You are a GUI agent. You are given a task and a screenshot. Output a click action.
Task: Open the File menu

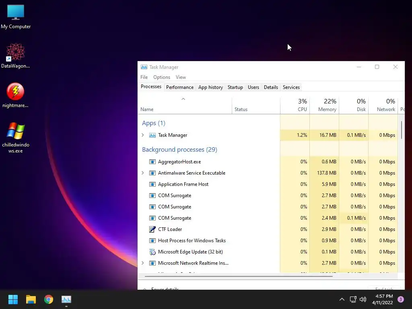point(144,77)
